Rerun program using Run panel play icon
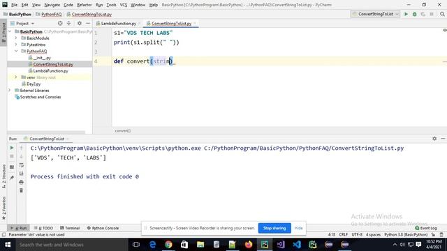Screen dimensions: 447x251 pyautogui.click(x=12, y=148)
